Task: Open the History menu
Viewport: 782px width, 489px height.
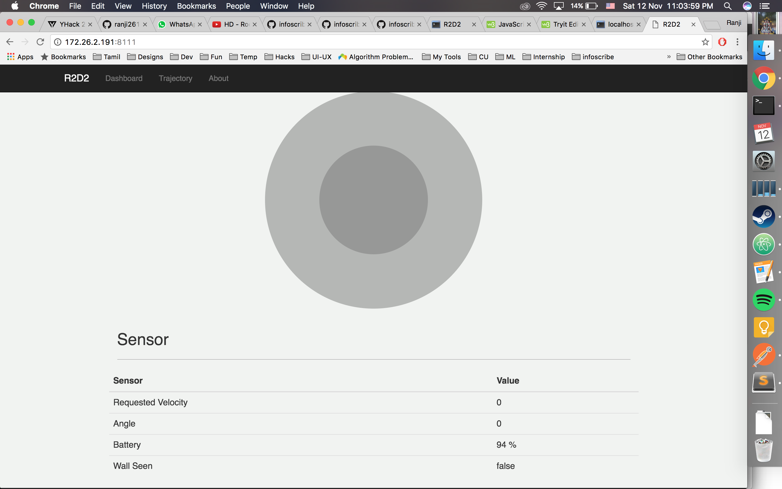Action: [154, 6]
